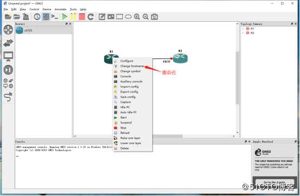Open the View menu
300x196 pixels.
(23, 9)
